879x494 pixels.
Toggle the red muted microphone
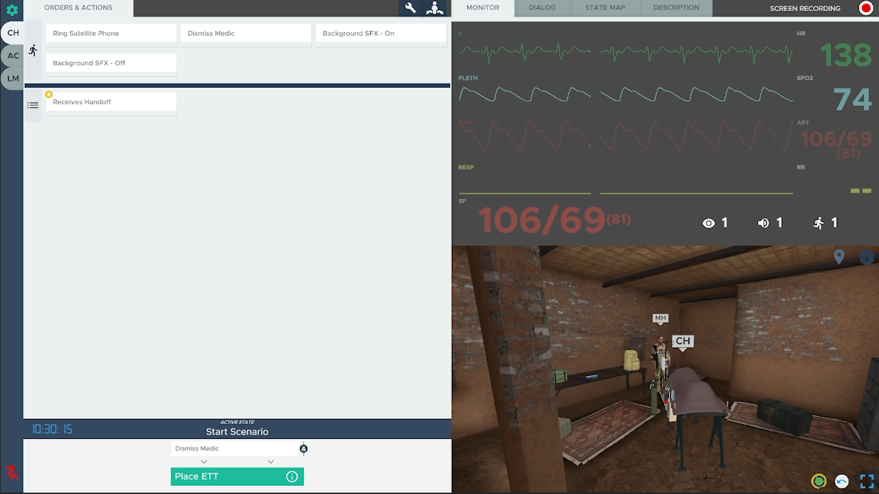tap(11, 472)
